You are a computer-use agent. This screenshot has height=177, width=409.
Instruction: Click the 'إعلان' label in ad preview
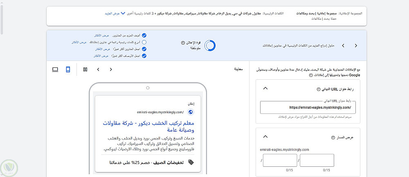(x=191, y=103)
